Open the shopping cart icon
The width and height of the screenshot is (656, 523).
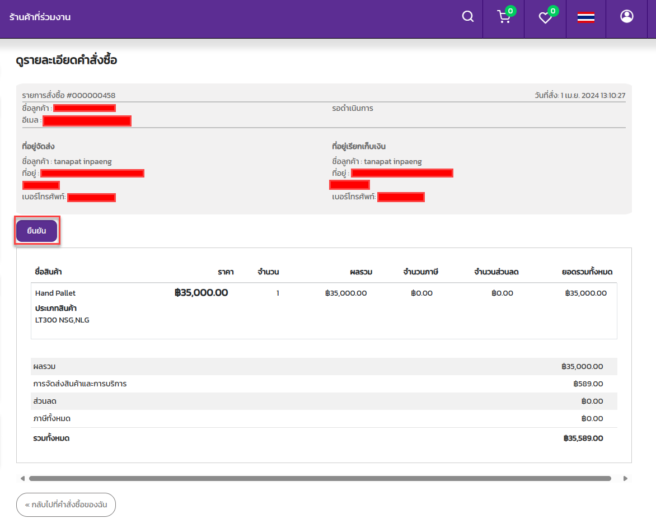click(504, 17)
